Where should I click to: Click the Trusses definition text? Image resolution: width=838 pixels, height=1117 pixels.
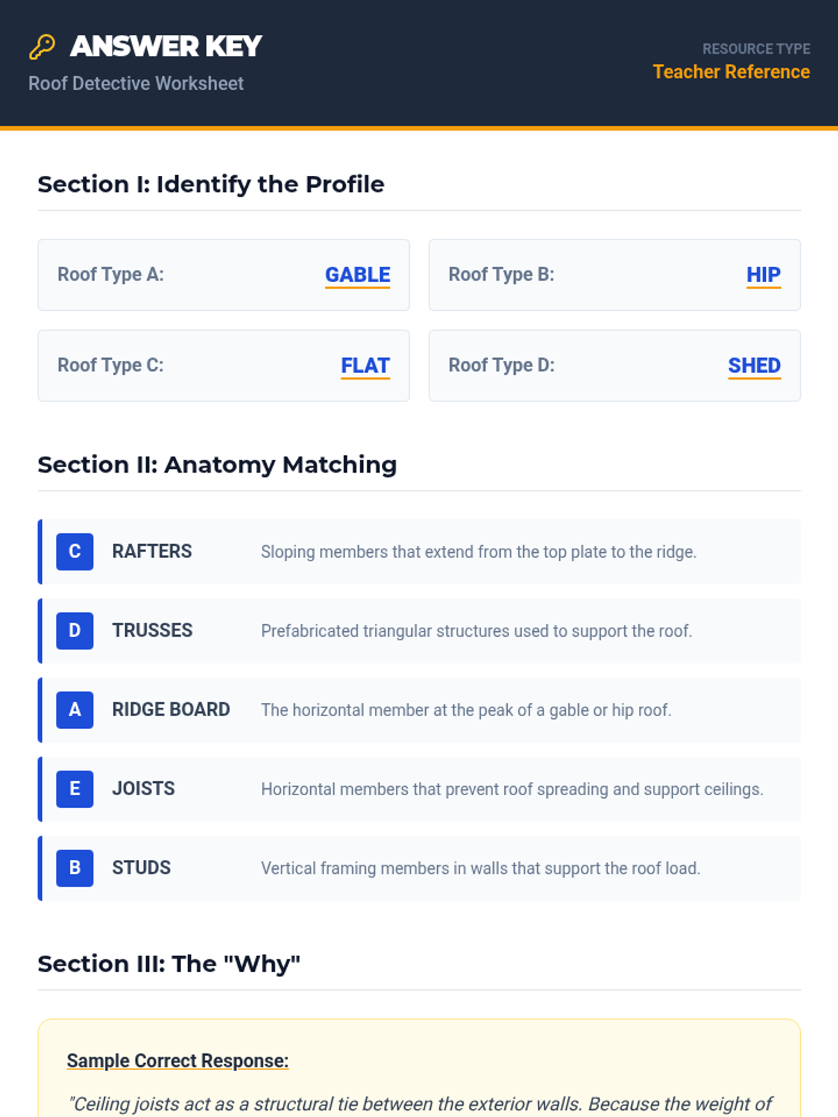476,631
